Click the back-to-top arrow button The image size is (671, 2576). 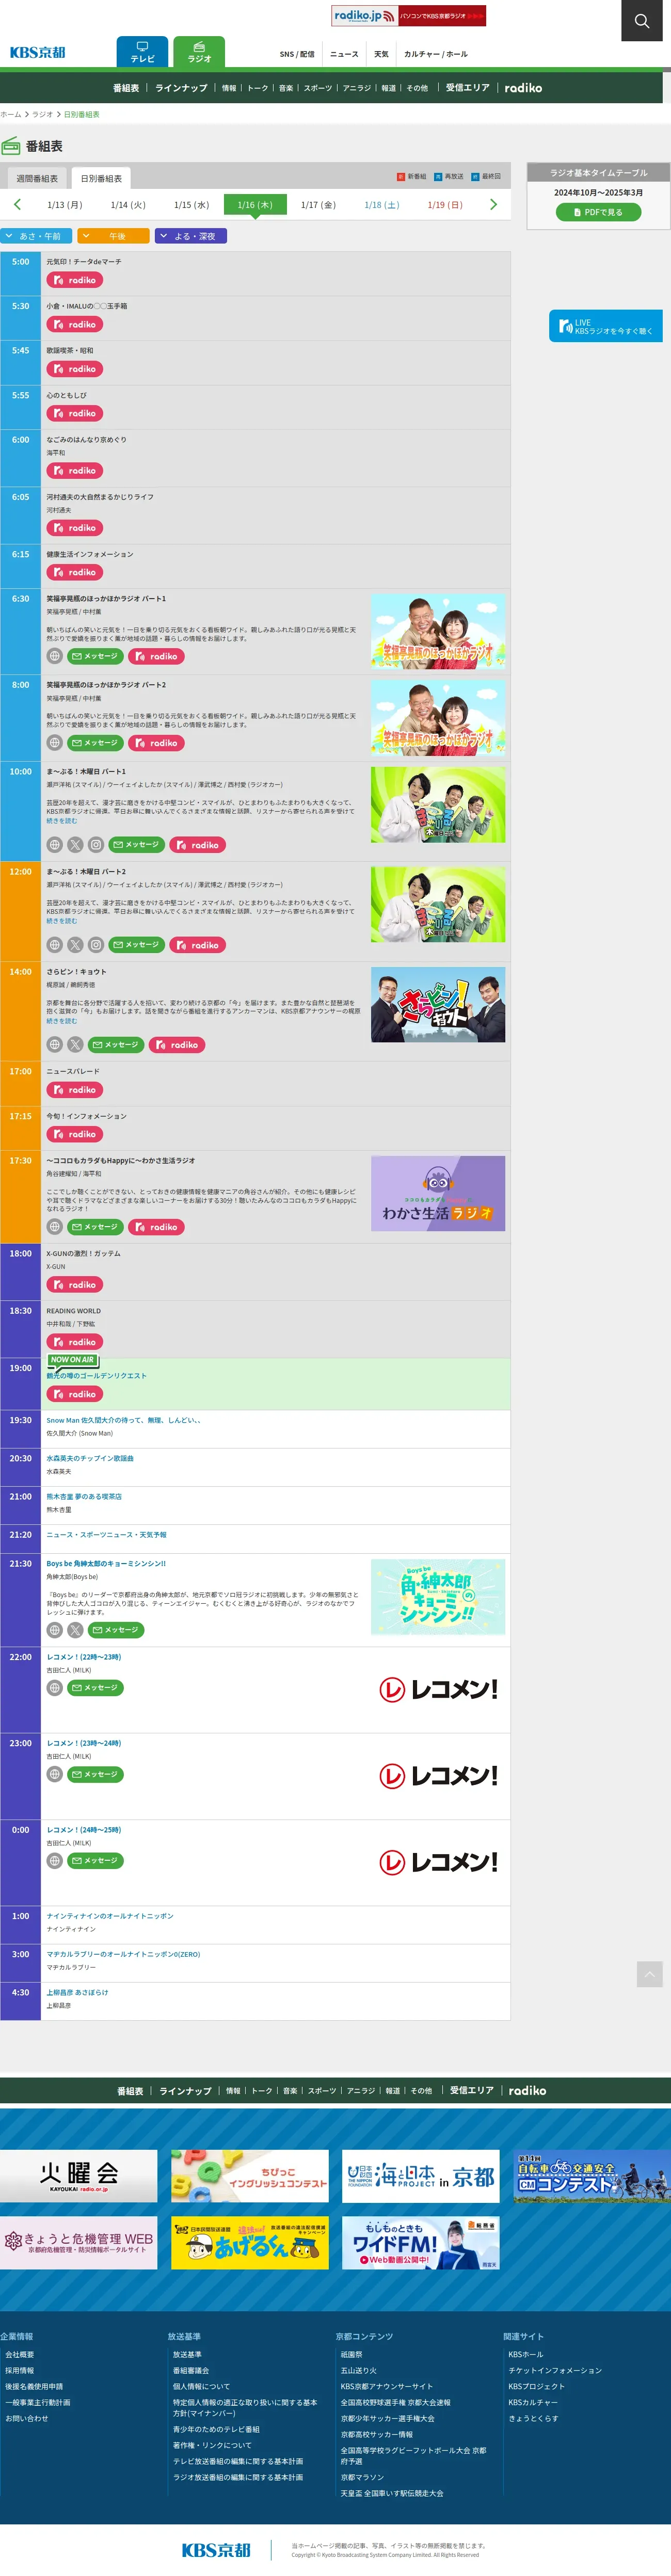point(649,1973)
